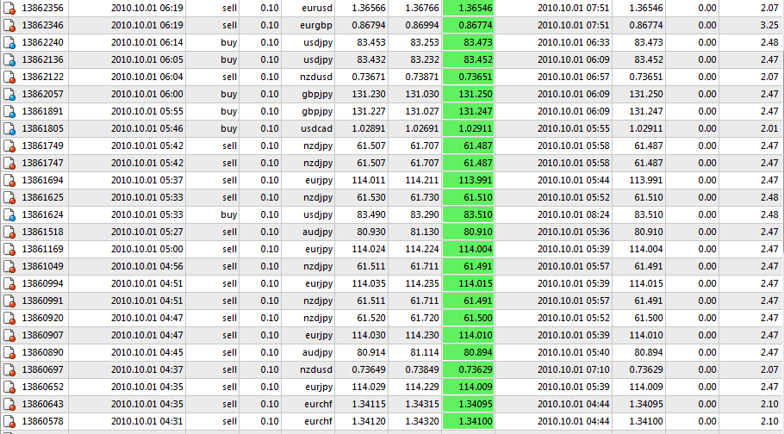
Task: Select ticket number 13862240
Action: click(42, 42)
